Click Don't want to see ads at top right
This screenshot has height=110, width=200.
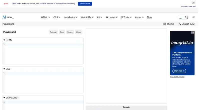coord(188,6)
